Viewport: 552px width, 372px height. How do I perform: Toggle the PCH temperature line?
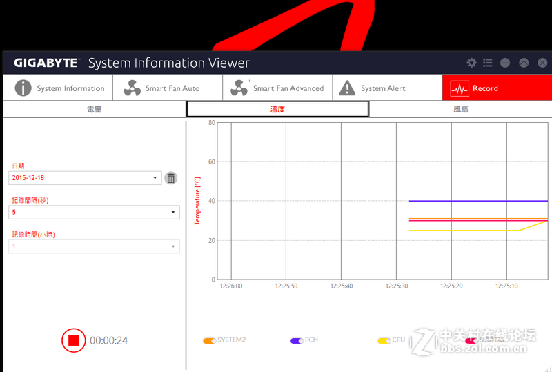(297, 341)
